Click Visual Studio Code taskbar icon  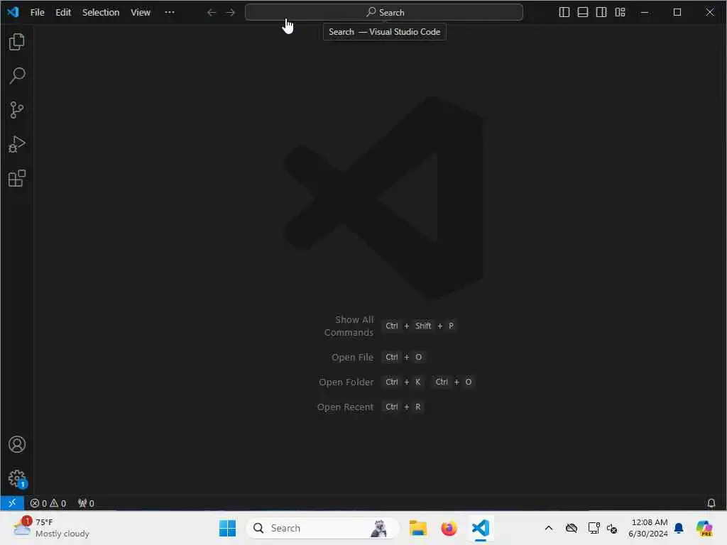[481, 528]
